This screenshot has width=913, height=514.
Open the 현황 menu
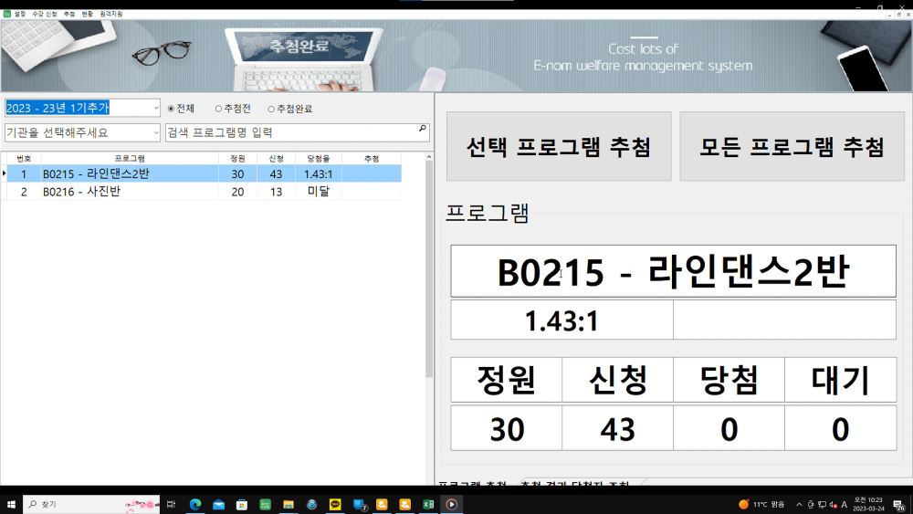click(x=88, y=14)
